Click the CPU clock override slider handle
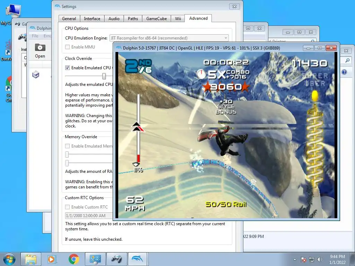 point(104,76)
